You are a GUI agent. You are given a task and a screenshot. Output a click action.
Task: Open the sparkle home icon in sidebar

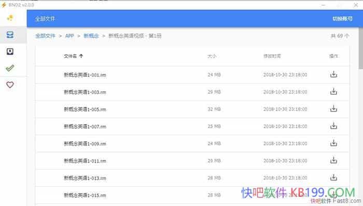click(10, 18)
